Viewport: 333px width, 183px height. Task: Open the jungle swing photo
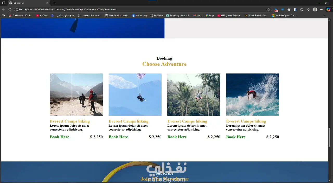pyautogui.click(x=194, y=94)
